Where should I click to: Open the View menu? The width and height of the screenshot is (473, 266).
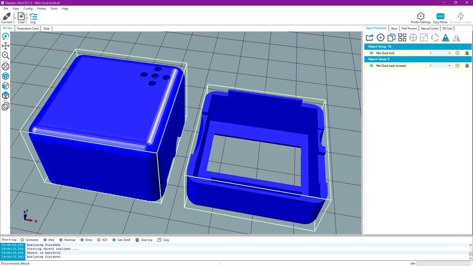[16, 8]
